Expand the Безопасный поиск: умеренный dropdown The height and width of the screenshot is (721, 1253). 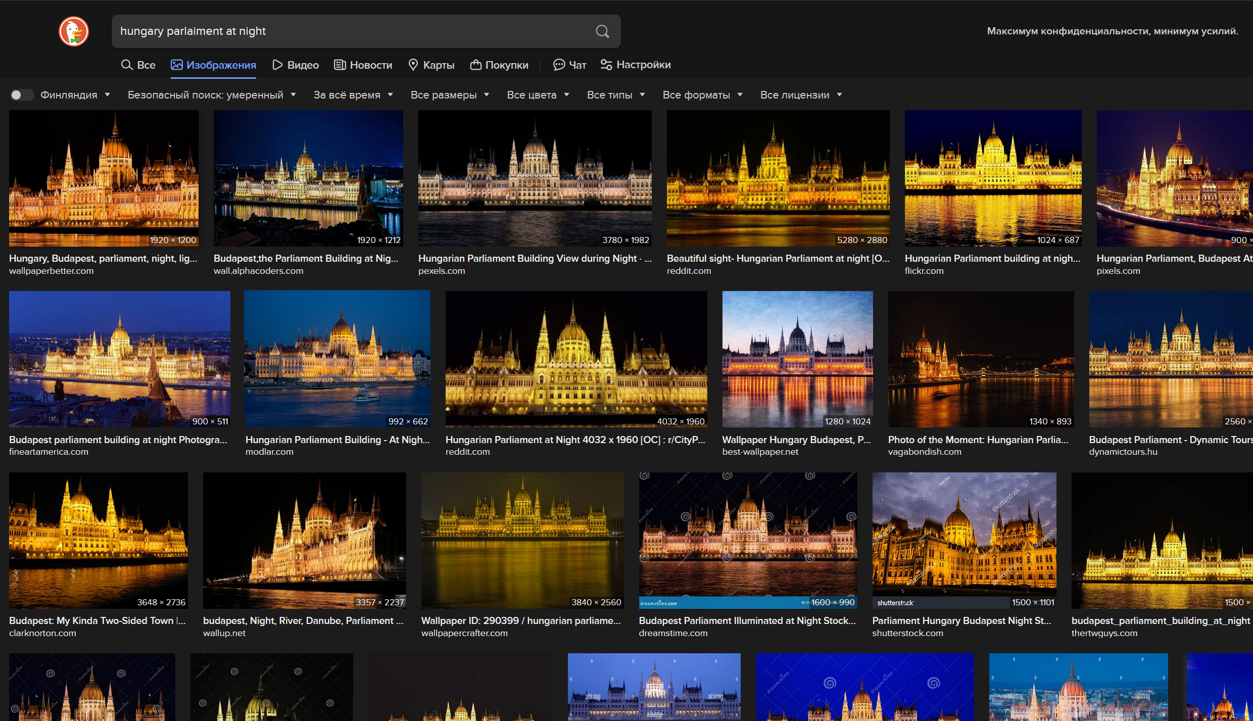coord(212,95)
